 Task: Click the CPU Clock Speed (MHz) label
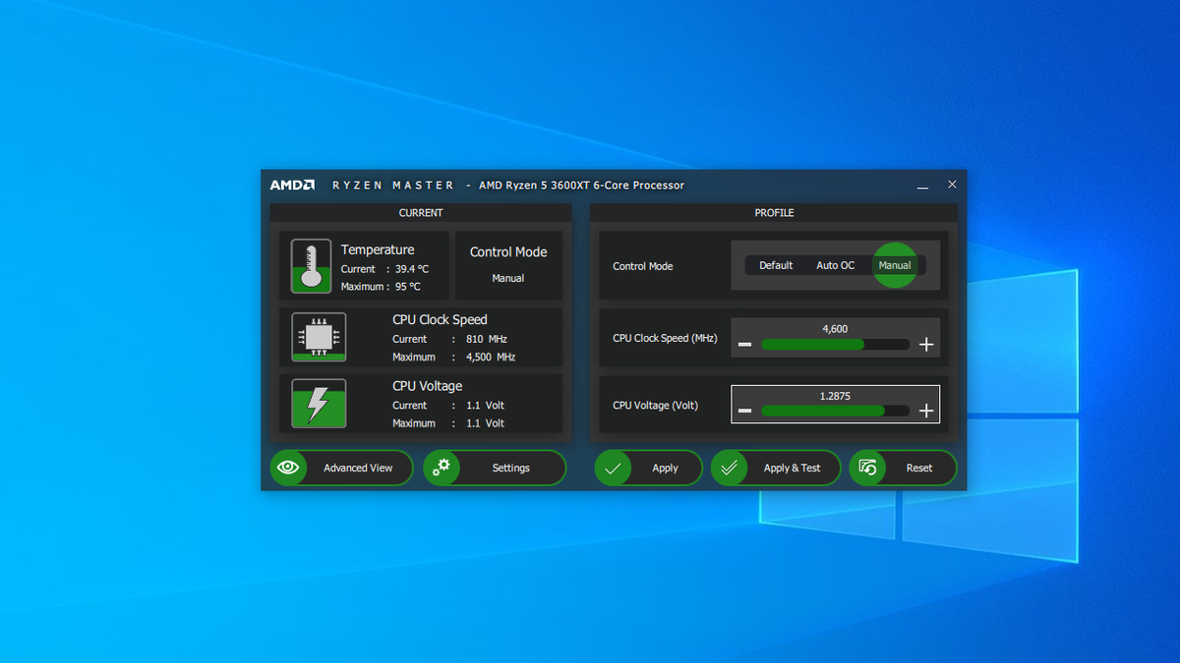pyautogui.click(x=665, y=338)
